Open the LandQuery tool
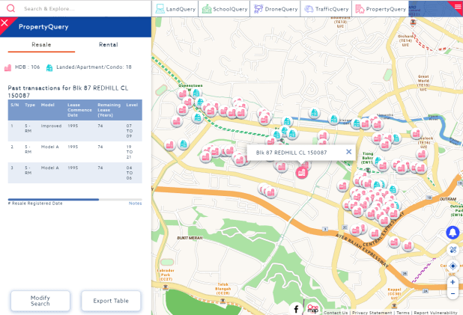Screen dimensions: 463x315 click(x=177, y=9)
